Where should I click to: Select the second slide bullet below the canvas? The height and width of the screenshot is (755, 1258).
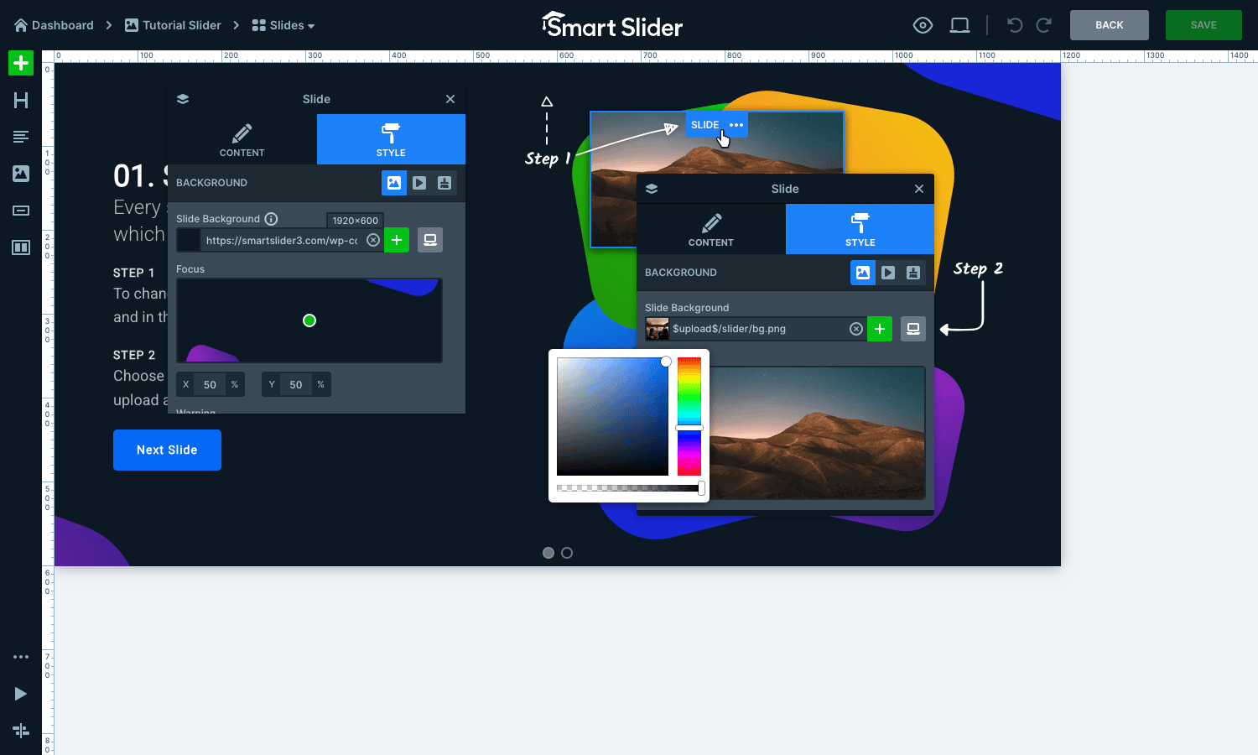pyautogui.click(x=567, y=553)
